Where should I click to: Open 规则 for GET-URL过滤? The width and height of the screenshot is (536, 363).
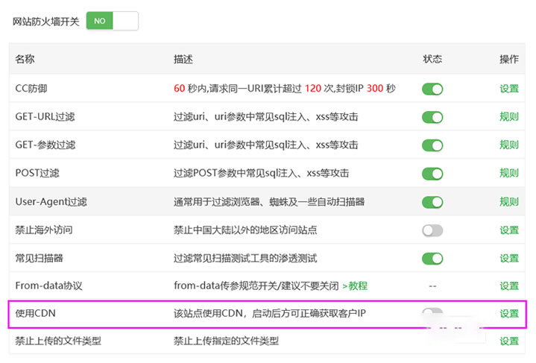click(x=509, y=117)
